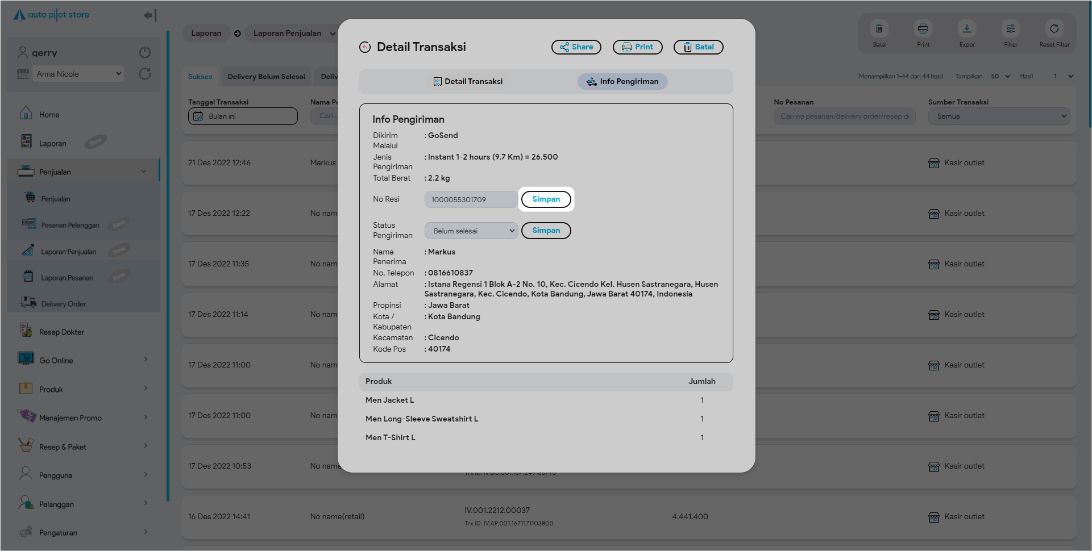This screenshot has height=551, width=1092.
Task: Click the power logout icon beside gerry
Action: click(145, 52)
